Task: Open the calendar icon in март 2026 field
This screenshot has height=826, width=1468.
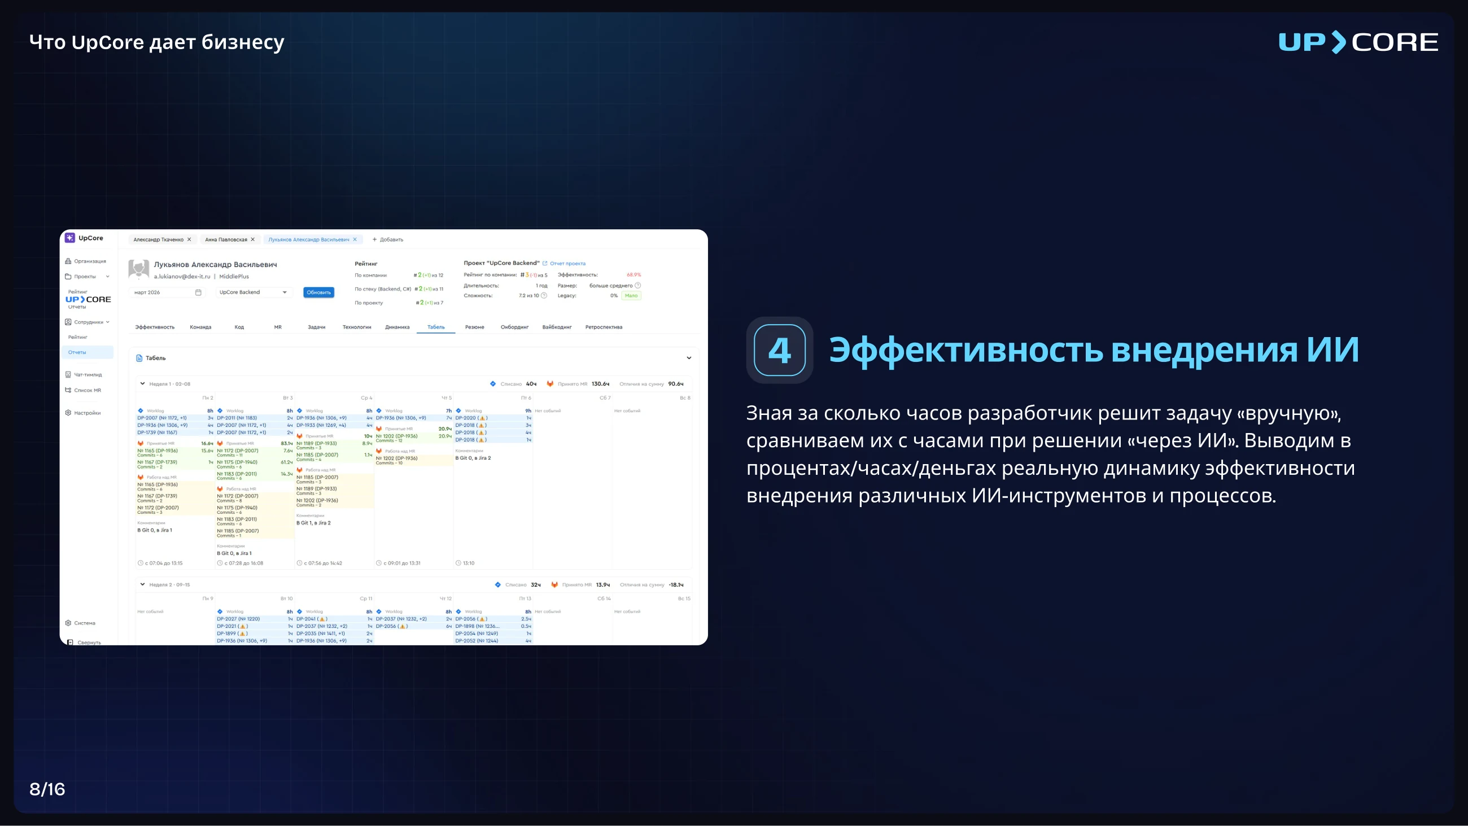Action: 198,292
